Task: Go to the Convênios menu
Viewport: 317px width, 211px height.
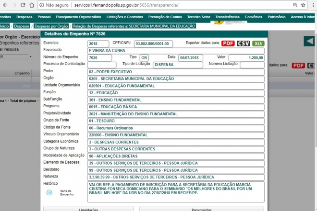Action: [253, 17]
